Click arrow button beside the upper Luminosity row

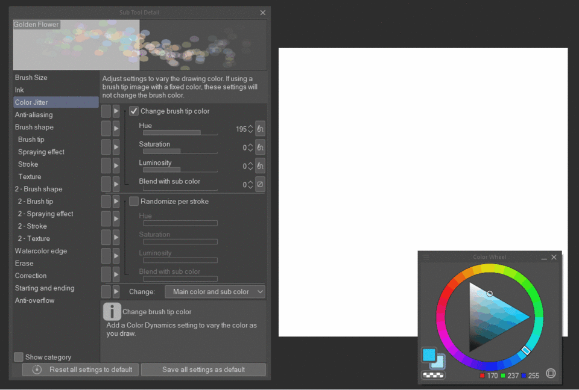click(116, 166)
